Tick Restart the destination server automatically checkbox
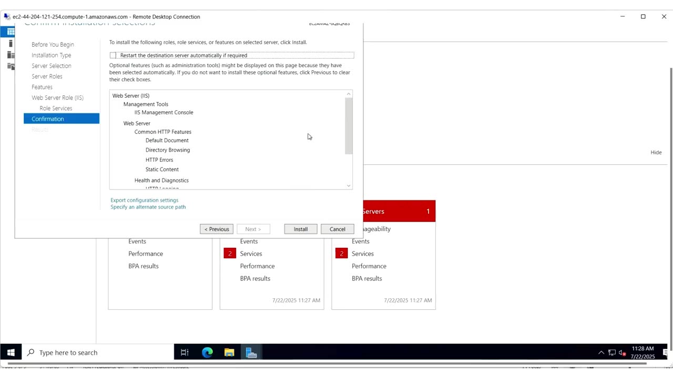 pos(113,55)
